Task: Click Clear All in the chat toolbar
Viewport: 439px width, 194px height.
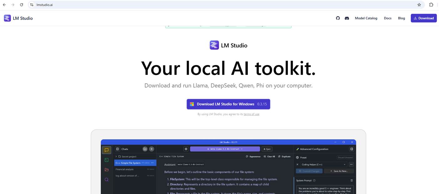Action: point(269,157)
